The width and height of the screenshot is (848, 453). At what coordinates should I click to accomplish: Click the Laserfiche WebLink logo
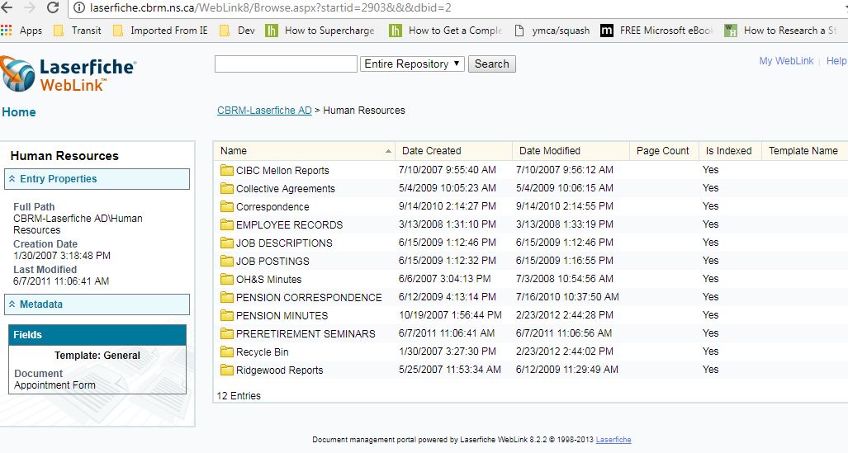69,73
